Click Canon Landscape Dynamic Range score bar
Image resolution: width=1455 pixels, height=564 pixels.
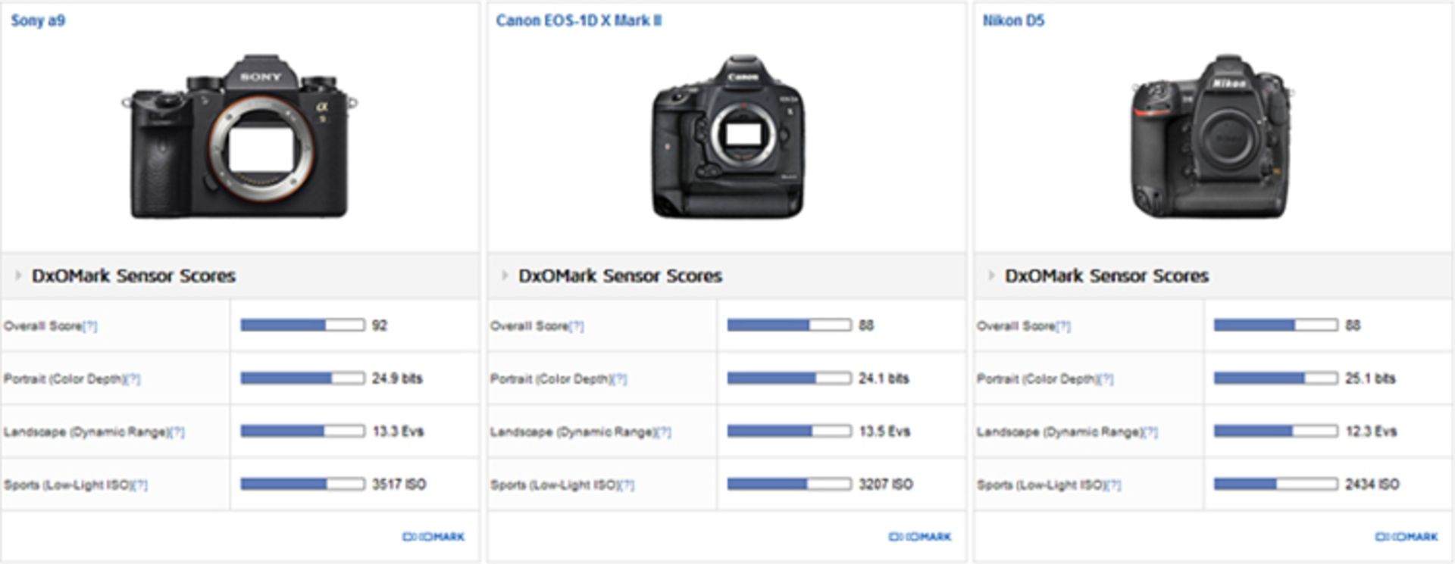click(x=789, y=431)
